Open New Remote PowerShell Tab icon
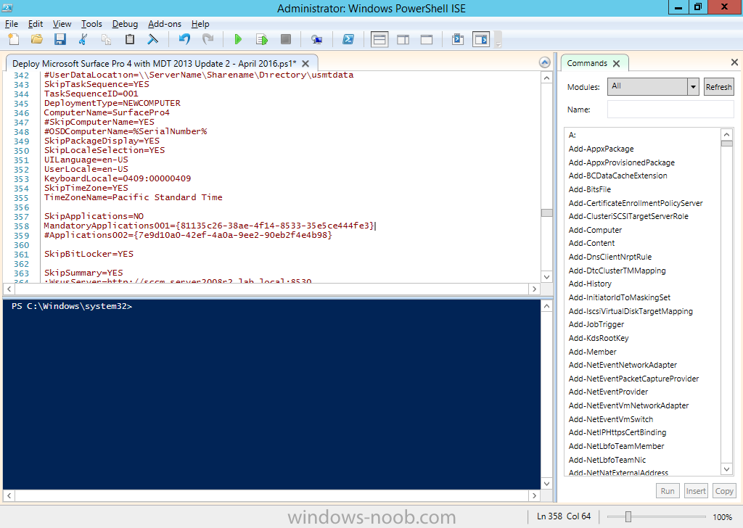 point(316,39)
